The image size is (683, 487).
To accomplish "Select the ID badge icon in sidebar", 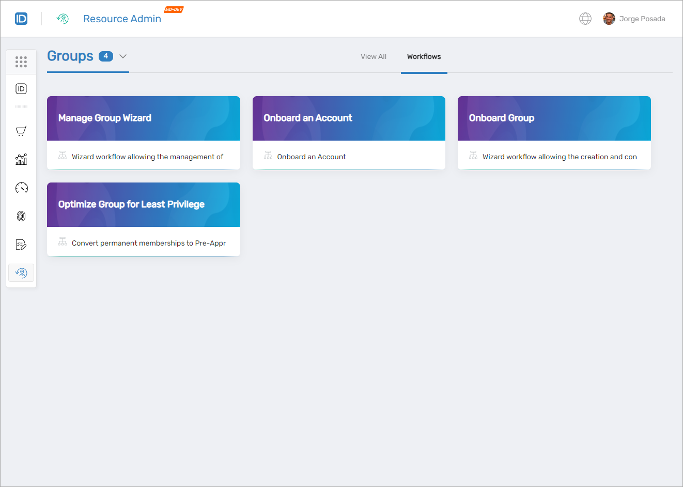I will (21, 88).
